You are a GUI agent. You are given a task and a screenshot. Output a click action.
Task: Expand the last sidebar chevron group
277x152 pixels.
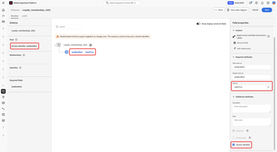tap(3, 135)
